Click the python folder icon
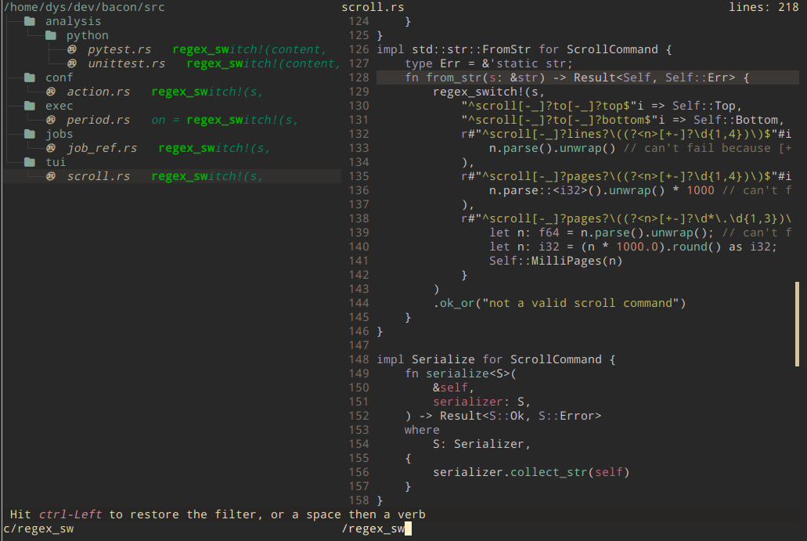Viewport: 807px width, 541px height. tap(51, 35)
